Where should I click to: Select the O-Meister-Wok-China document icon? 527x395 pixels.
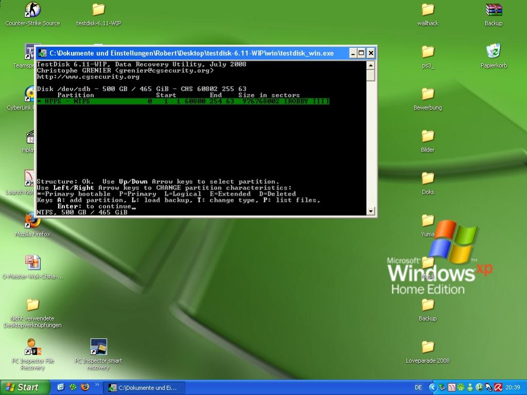(32, 267)
